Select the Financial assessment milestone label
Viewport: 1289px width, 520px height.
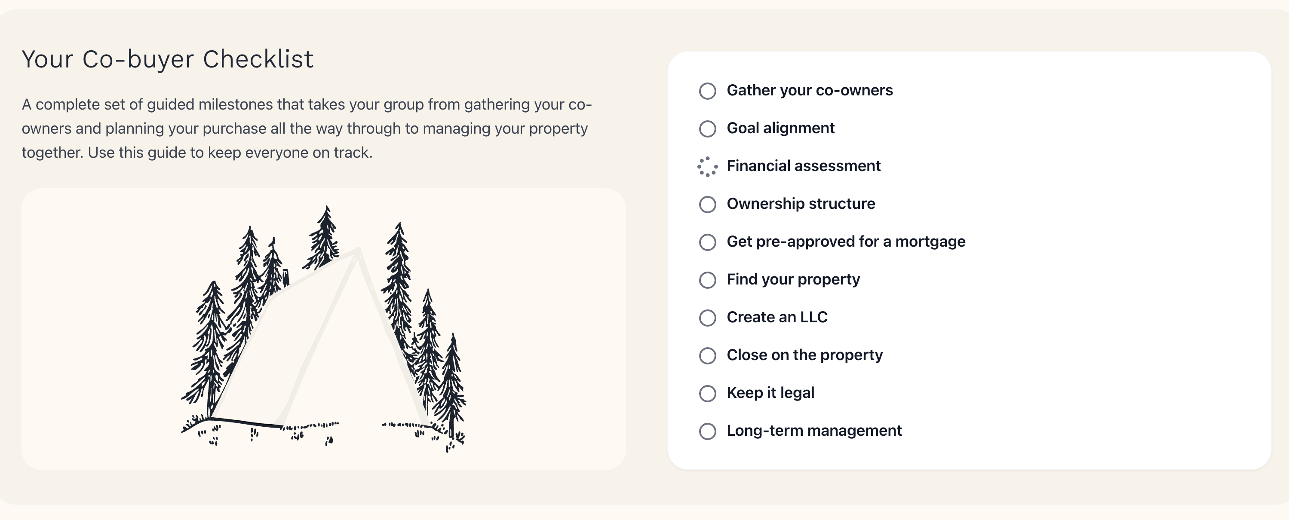pyautogui.click(x=803, y=166)
